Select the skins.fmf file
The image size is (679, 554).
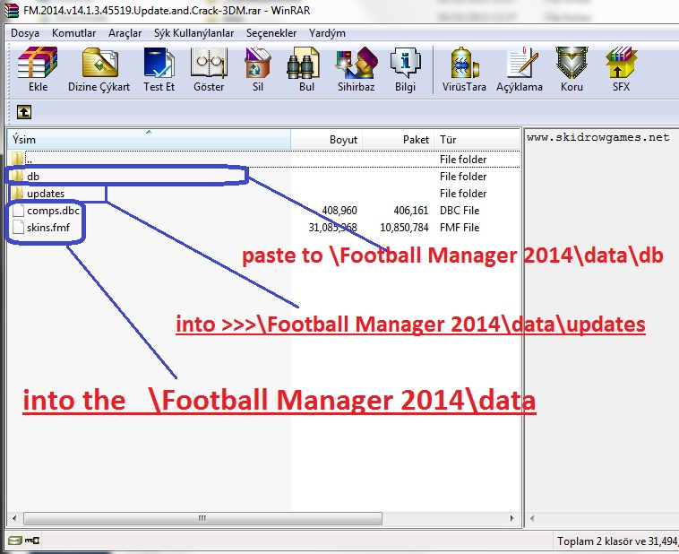click(x=47, y=228)
